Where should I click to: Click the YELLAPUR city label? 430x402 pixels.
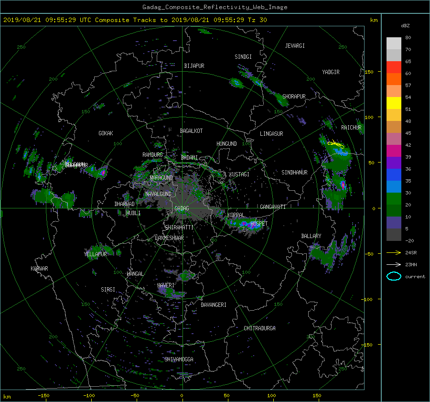tap(95, 254)
